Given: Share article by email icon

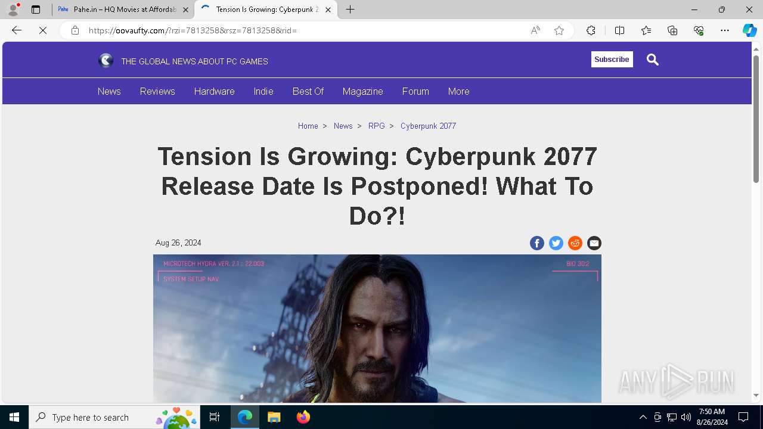Looking at the screenshot, I should pyautogui.click(x=594, y=243).
